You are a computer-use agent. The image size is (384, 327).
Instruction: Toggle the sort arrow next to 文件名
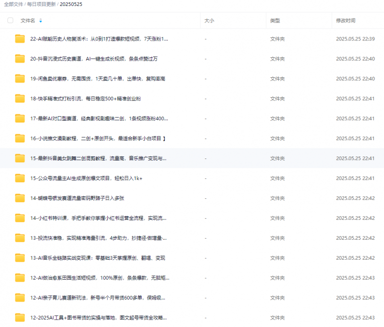[x=40, y=20]
